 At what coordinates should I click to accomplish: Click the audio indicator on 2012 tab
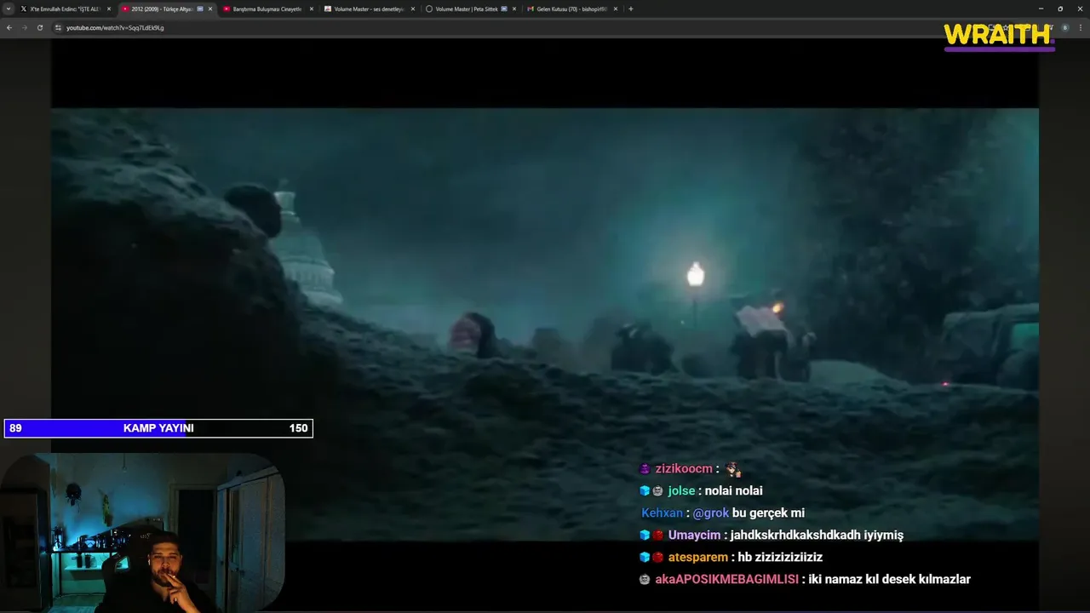[x=200, y=9]
